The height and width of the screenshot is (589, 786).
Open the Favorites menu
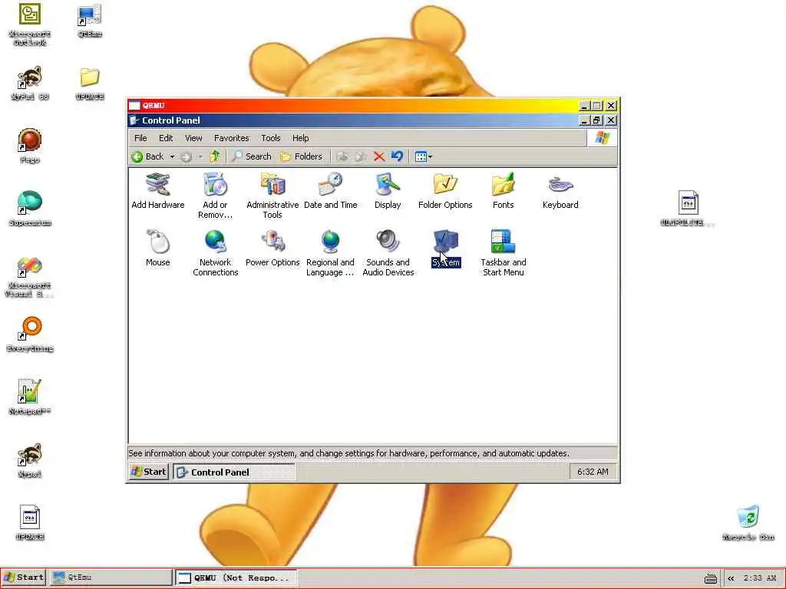click(231, 138)
